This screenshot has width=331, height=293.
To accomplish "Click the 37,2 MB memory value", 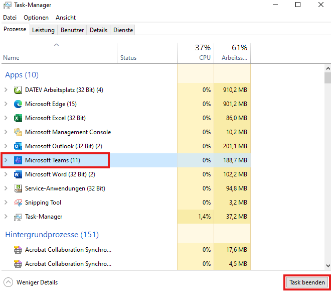I will tap(237, 217).
